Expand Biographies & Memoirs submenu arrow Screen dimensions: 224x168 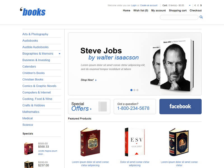click(x=60, y=54)
